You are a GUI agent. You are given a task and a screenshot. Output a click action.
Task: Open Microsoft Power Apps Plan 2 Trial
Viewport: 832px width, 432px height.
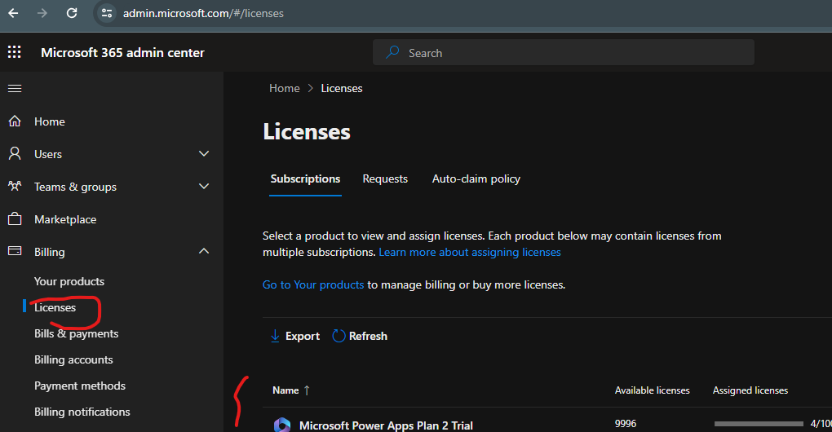(x=386, y=425)
